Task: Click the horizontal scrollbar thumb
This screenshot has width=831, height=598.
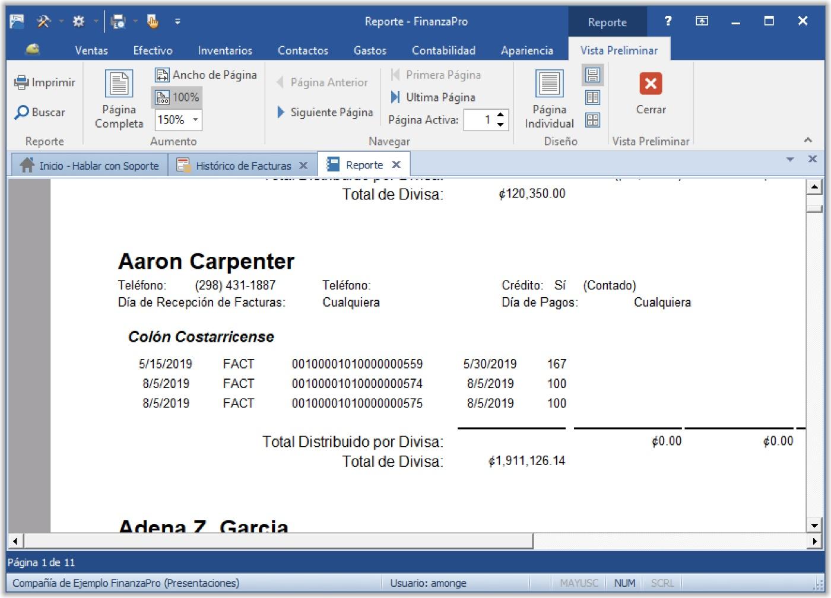Action: point(278,541)
